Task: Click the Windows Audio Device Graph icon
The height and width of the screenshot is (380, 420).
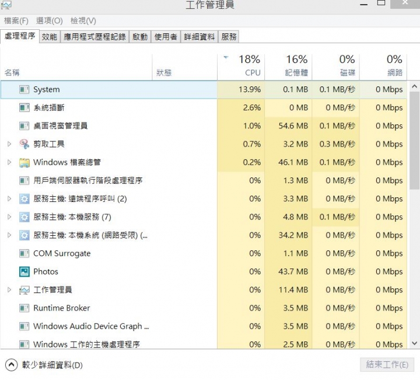Action: (x=24, y=326)
